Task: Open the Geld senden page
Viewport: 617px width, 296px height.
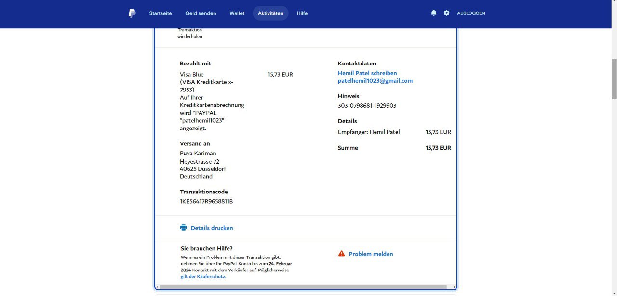Action: click(x=201, y=13)
